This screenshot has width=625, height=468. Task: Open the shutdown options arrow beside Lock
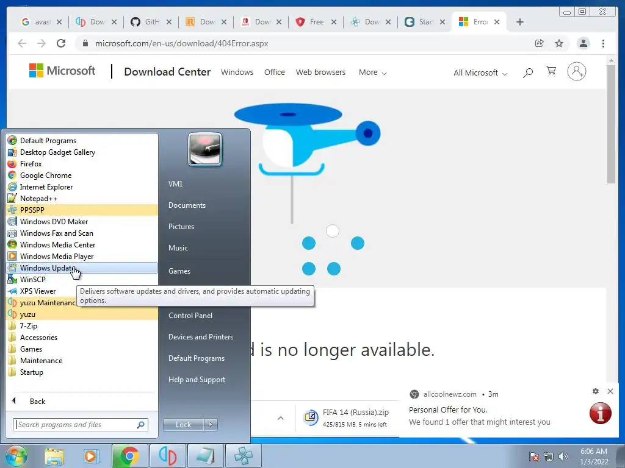coord(211,425)
